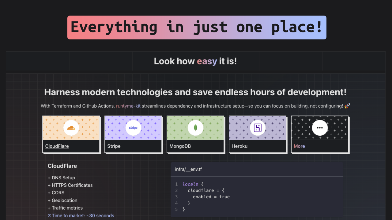This screenshot has height=220, width=392.
Task: Select the MongoDB card label
Action: click(180, 146)
